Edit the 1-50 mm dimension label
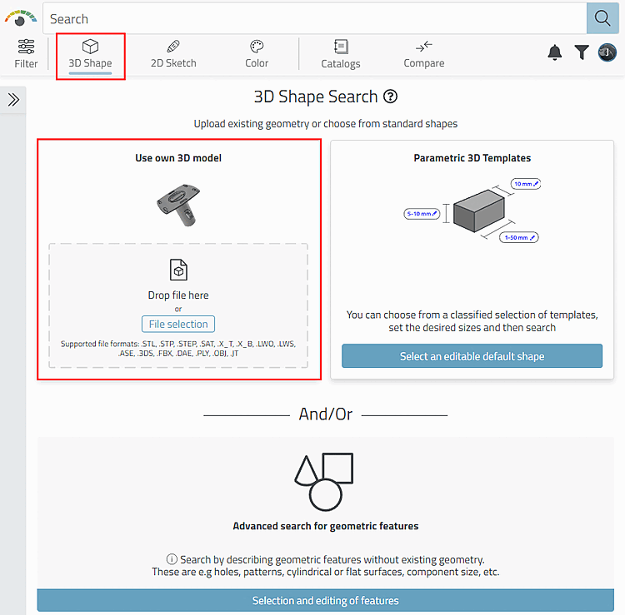 (x=519, y=237)
